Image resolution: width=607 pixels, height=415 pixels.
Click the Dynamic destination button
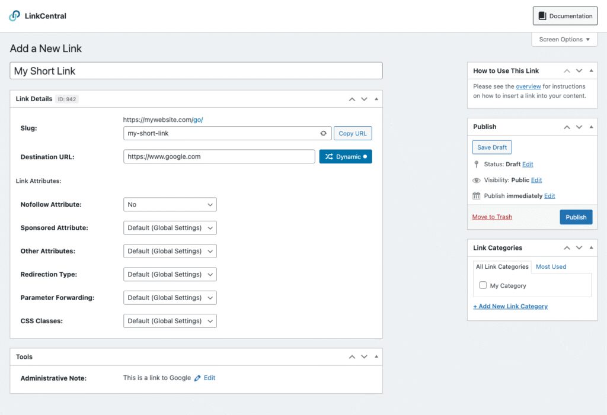[x=346, y=157]
